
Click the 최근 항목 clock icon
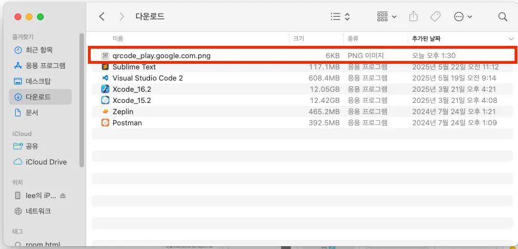(x=17, y=50)
